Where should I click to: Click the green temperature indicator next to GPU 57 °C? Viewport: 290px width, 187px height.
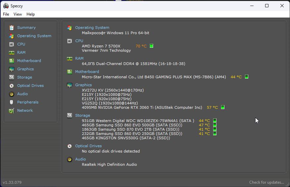(223, 107)
